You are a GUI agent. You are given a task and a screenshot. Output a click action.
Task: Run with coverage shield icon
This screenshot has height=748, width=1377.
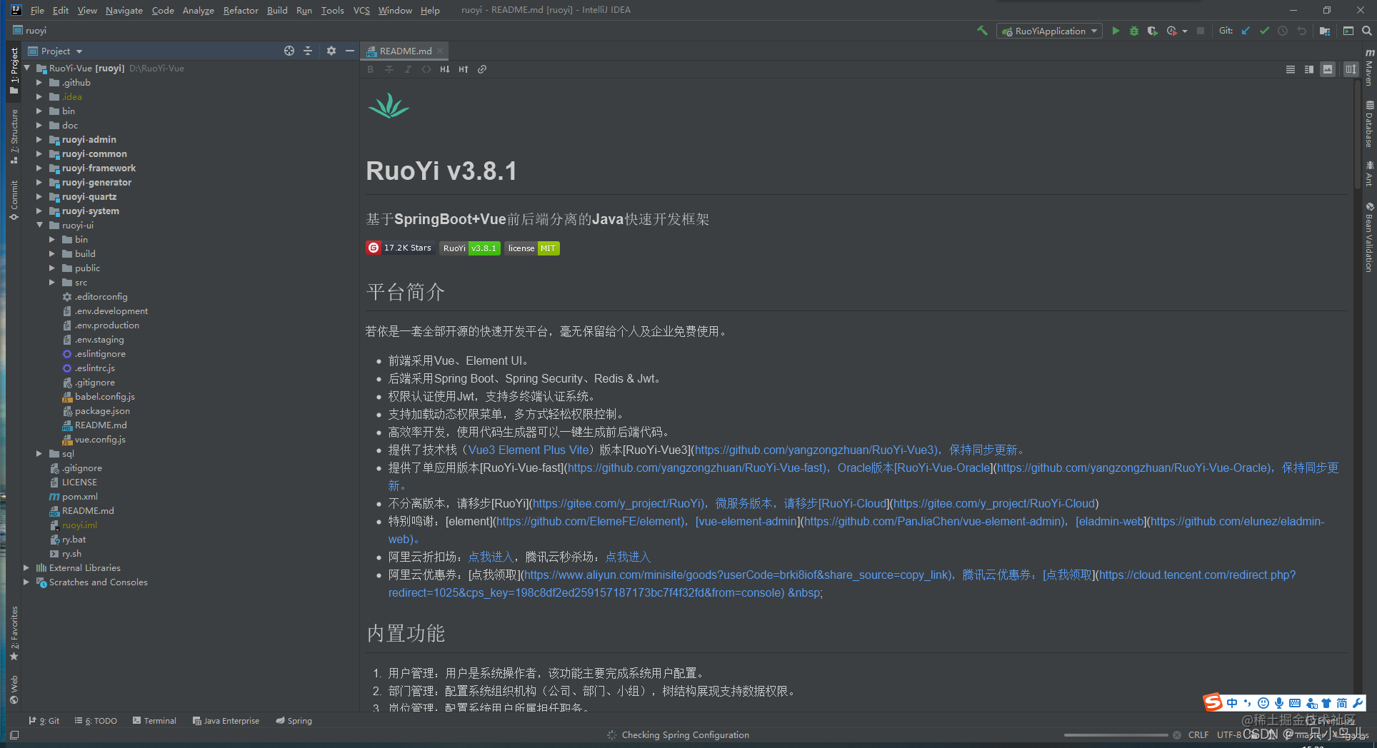coord(1152,31)
